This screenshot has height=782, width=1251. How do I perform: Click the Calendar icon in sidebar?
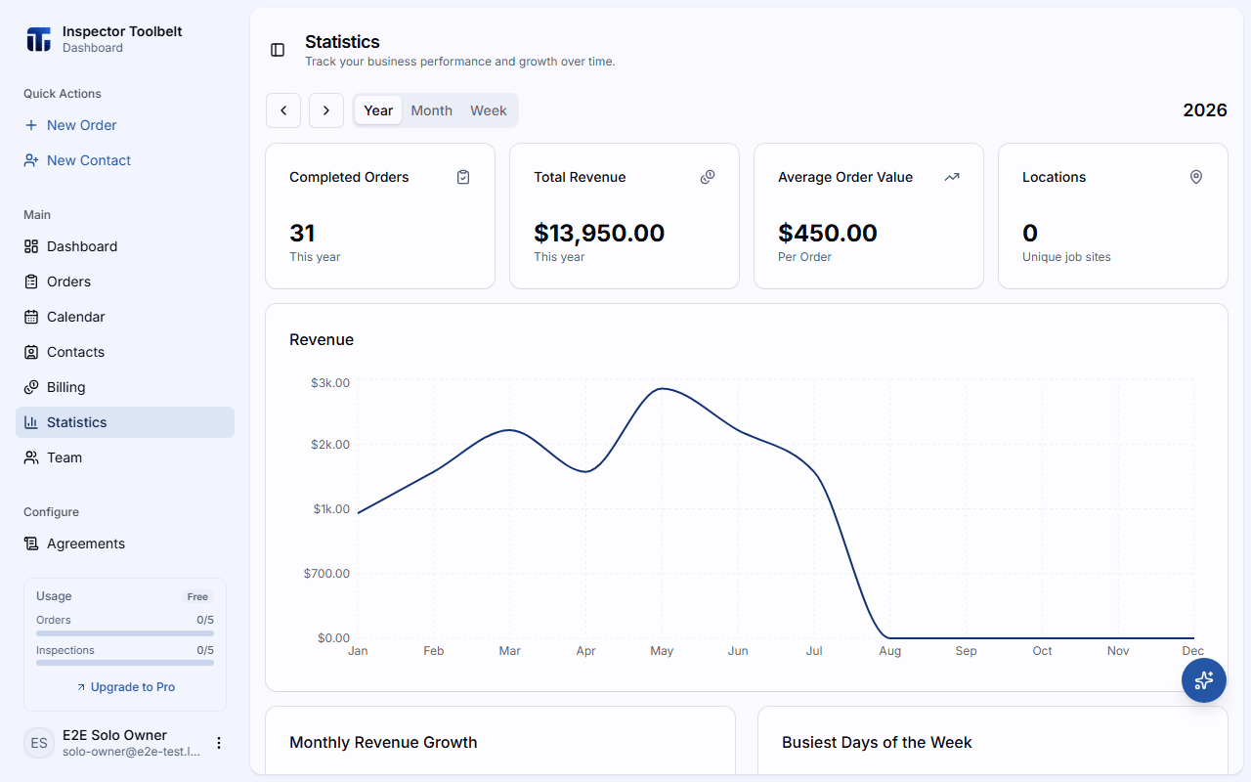point(31,317)
